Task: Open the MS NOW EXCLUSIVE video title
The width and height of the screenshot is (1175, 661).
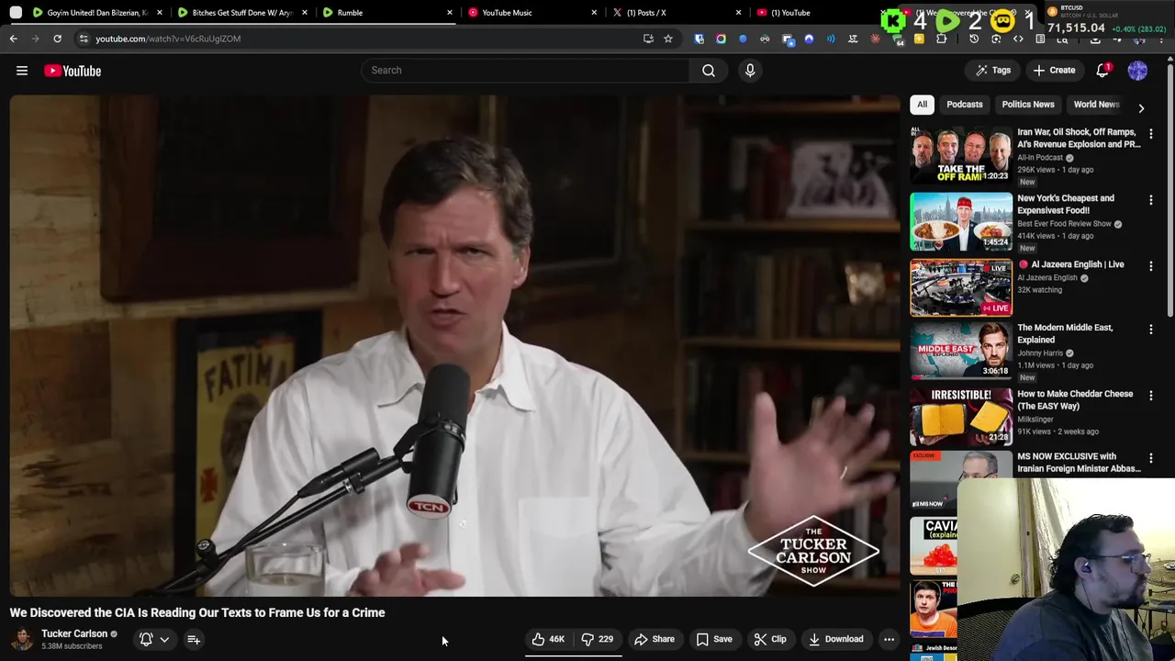Action: [x=1079, y=463]
